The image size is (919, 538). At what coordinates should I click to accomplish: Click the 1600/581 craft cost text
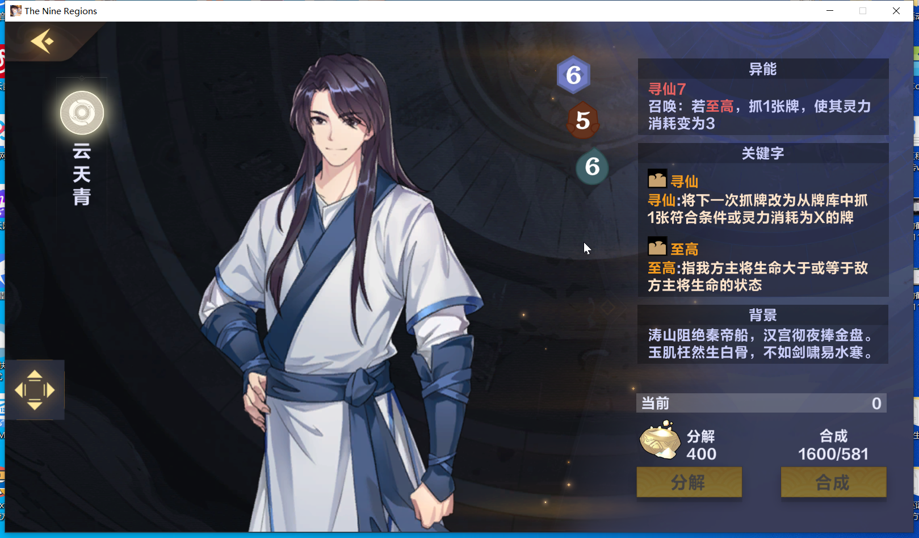click(x=833, y=454)
